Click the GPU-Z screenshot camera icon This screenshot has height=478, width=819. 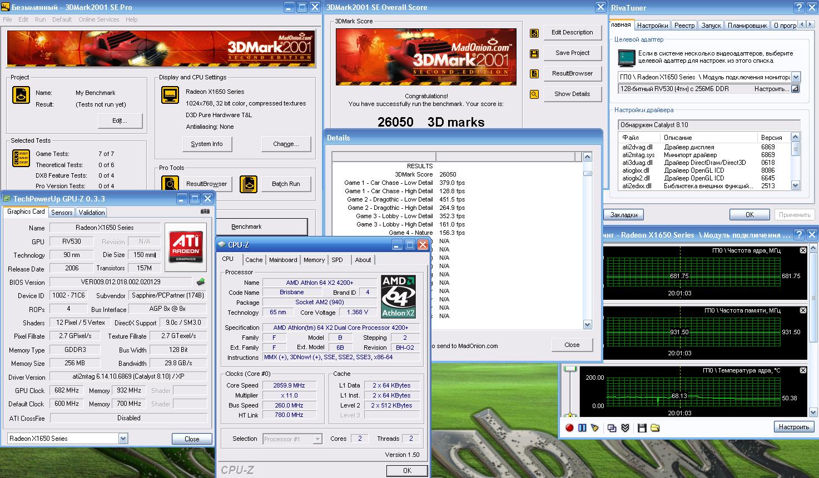click(205, 212)
